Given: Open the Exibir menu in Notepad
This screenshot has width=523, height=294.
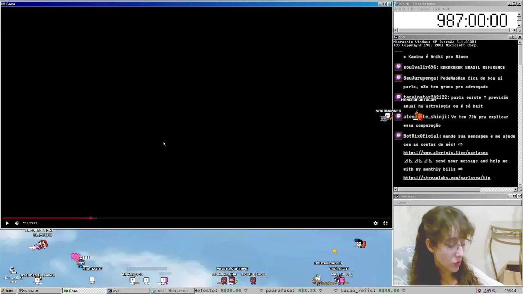Looking at the screenshot, I should (436, 9).
